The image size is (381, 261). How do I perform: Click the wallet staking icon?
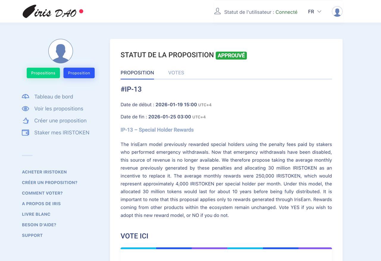[x=26, y=132]
